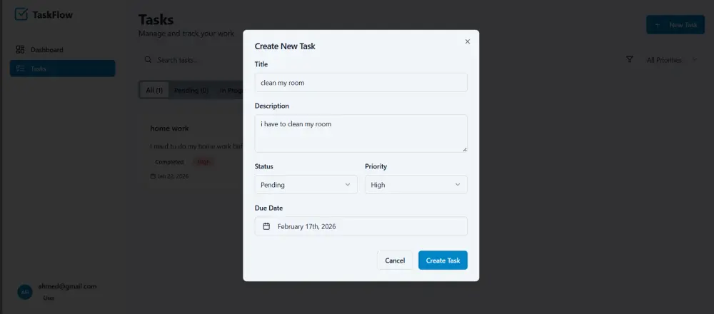Click the Tasks list icon in sidebar

pyautogui.click(x=20, y=69)
